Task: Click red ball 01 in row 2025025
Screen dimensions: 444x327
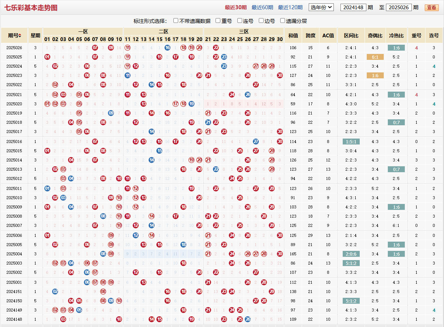Action: [x=47, y=57]
